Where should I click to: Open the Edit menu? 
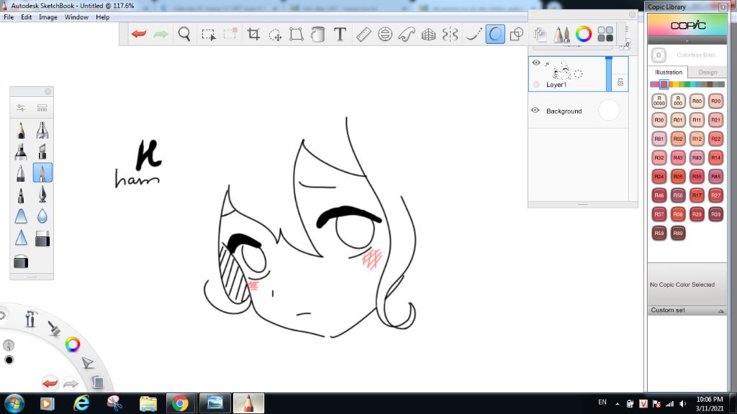[27, 17]
